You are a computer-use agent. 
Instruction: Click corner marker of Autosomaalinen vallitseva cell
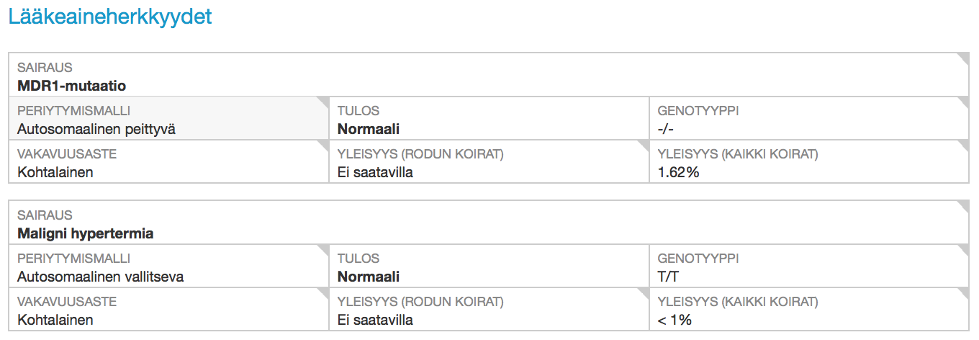[322, 250]
